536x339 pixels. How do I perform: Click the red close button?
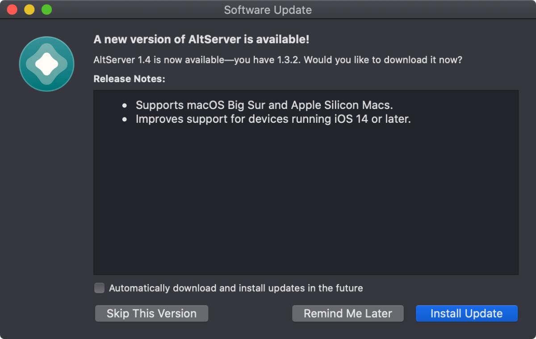click(x=11, y=8)
